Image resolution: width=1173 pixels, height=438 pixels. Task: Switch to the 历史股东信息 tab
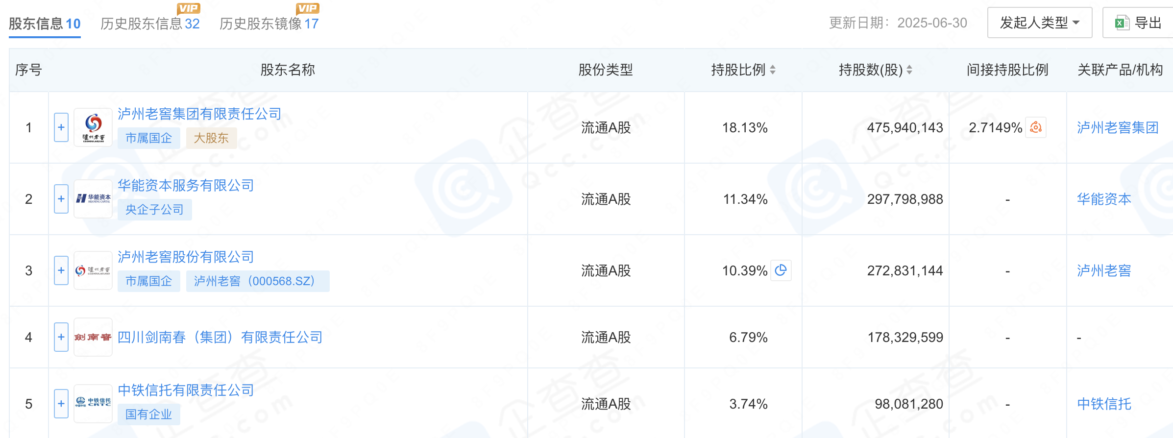point(150,24)
